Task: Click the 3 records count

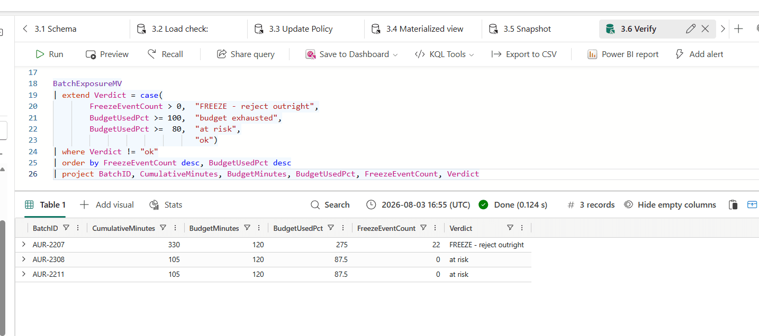Action: click(x=591, y=205)
